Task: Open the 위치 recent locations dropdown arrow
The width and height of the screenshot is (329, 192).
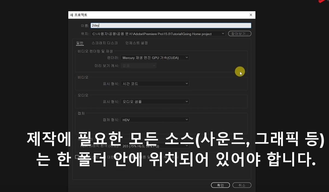Action: (223, 33)
